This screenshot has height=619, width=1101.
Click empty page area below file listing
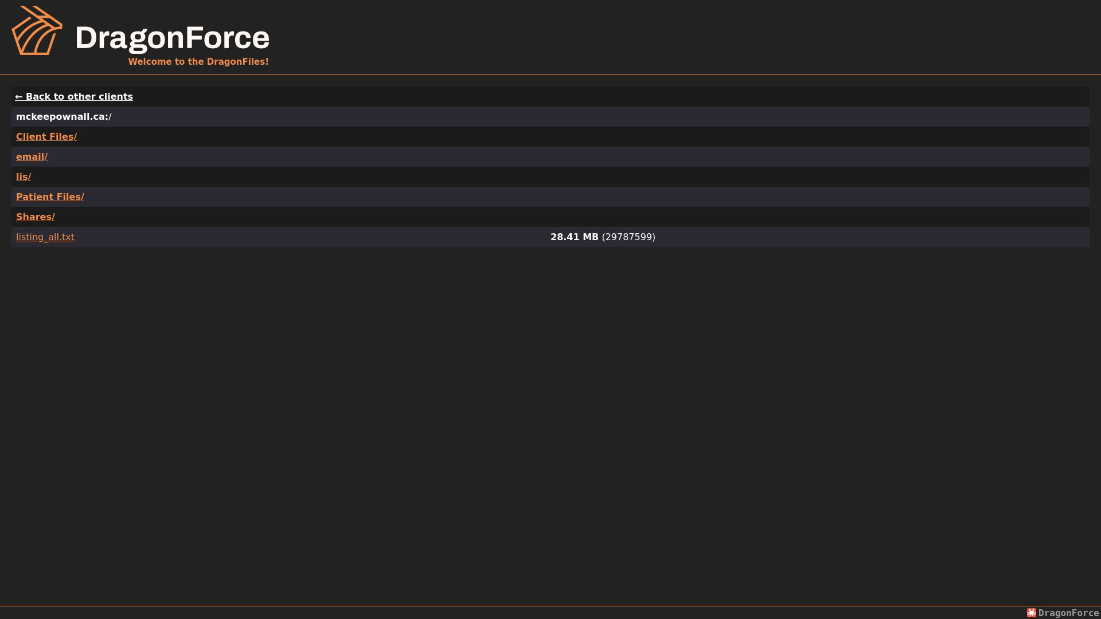click(550, 424)
